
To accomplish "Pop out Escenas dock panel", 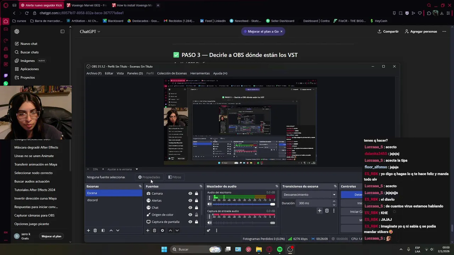I will click(x=140, y=186).
